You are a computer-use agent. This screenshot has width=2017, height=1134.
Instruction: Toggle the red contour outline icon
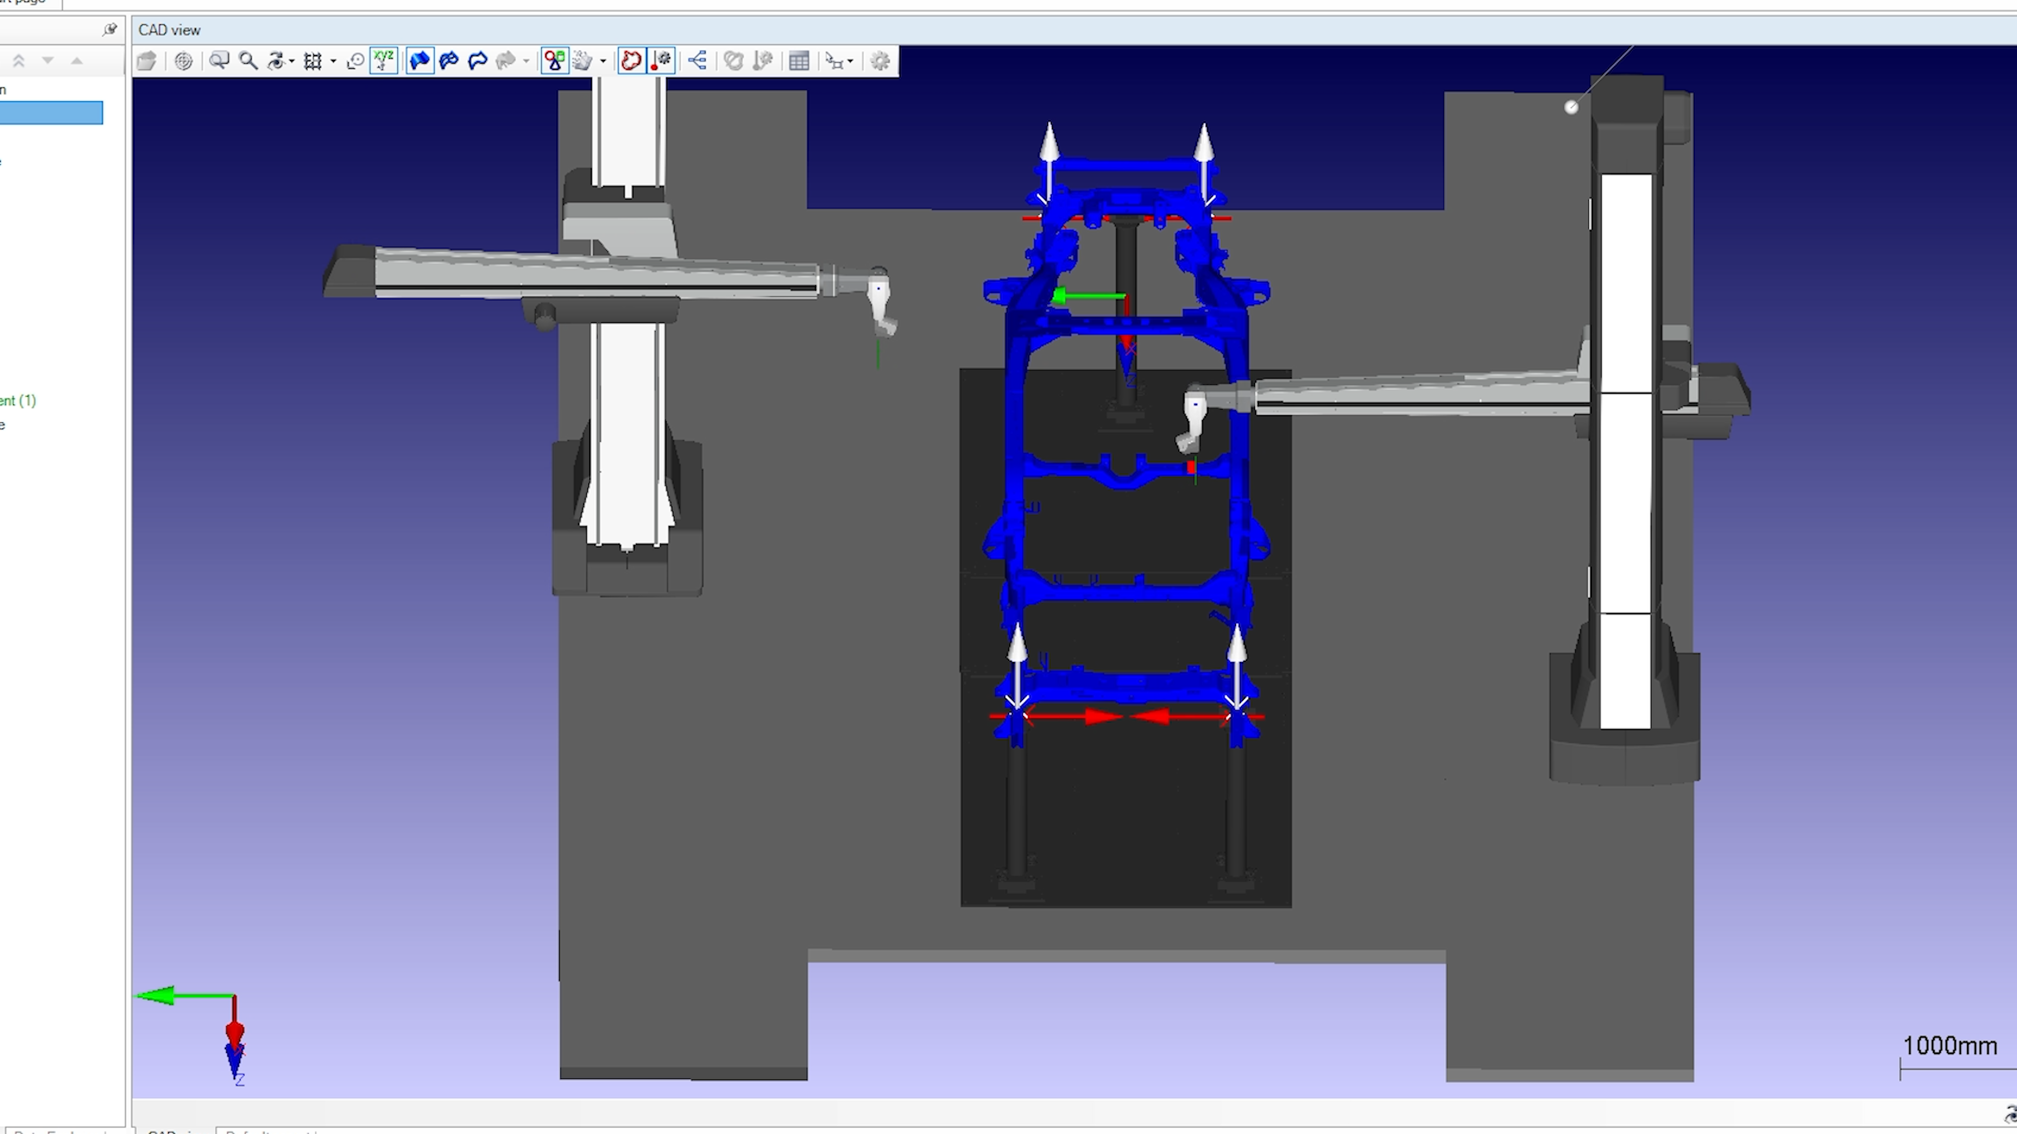coord(631,61)
